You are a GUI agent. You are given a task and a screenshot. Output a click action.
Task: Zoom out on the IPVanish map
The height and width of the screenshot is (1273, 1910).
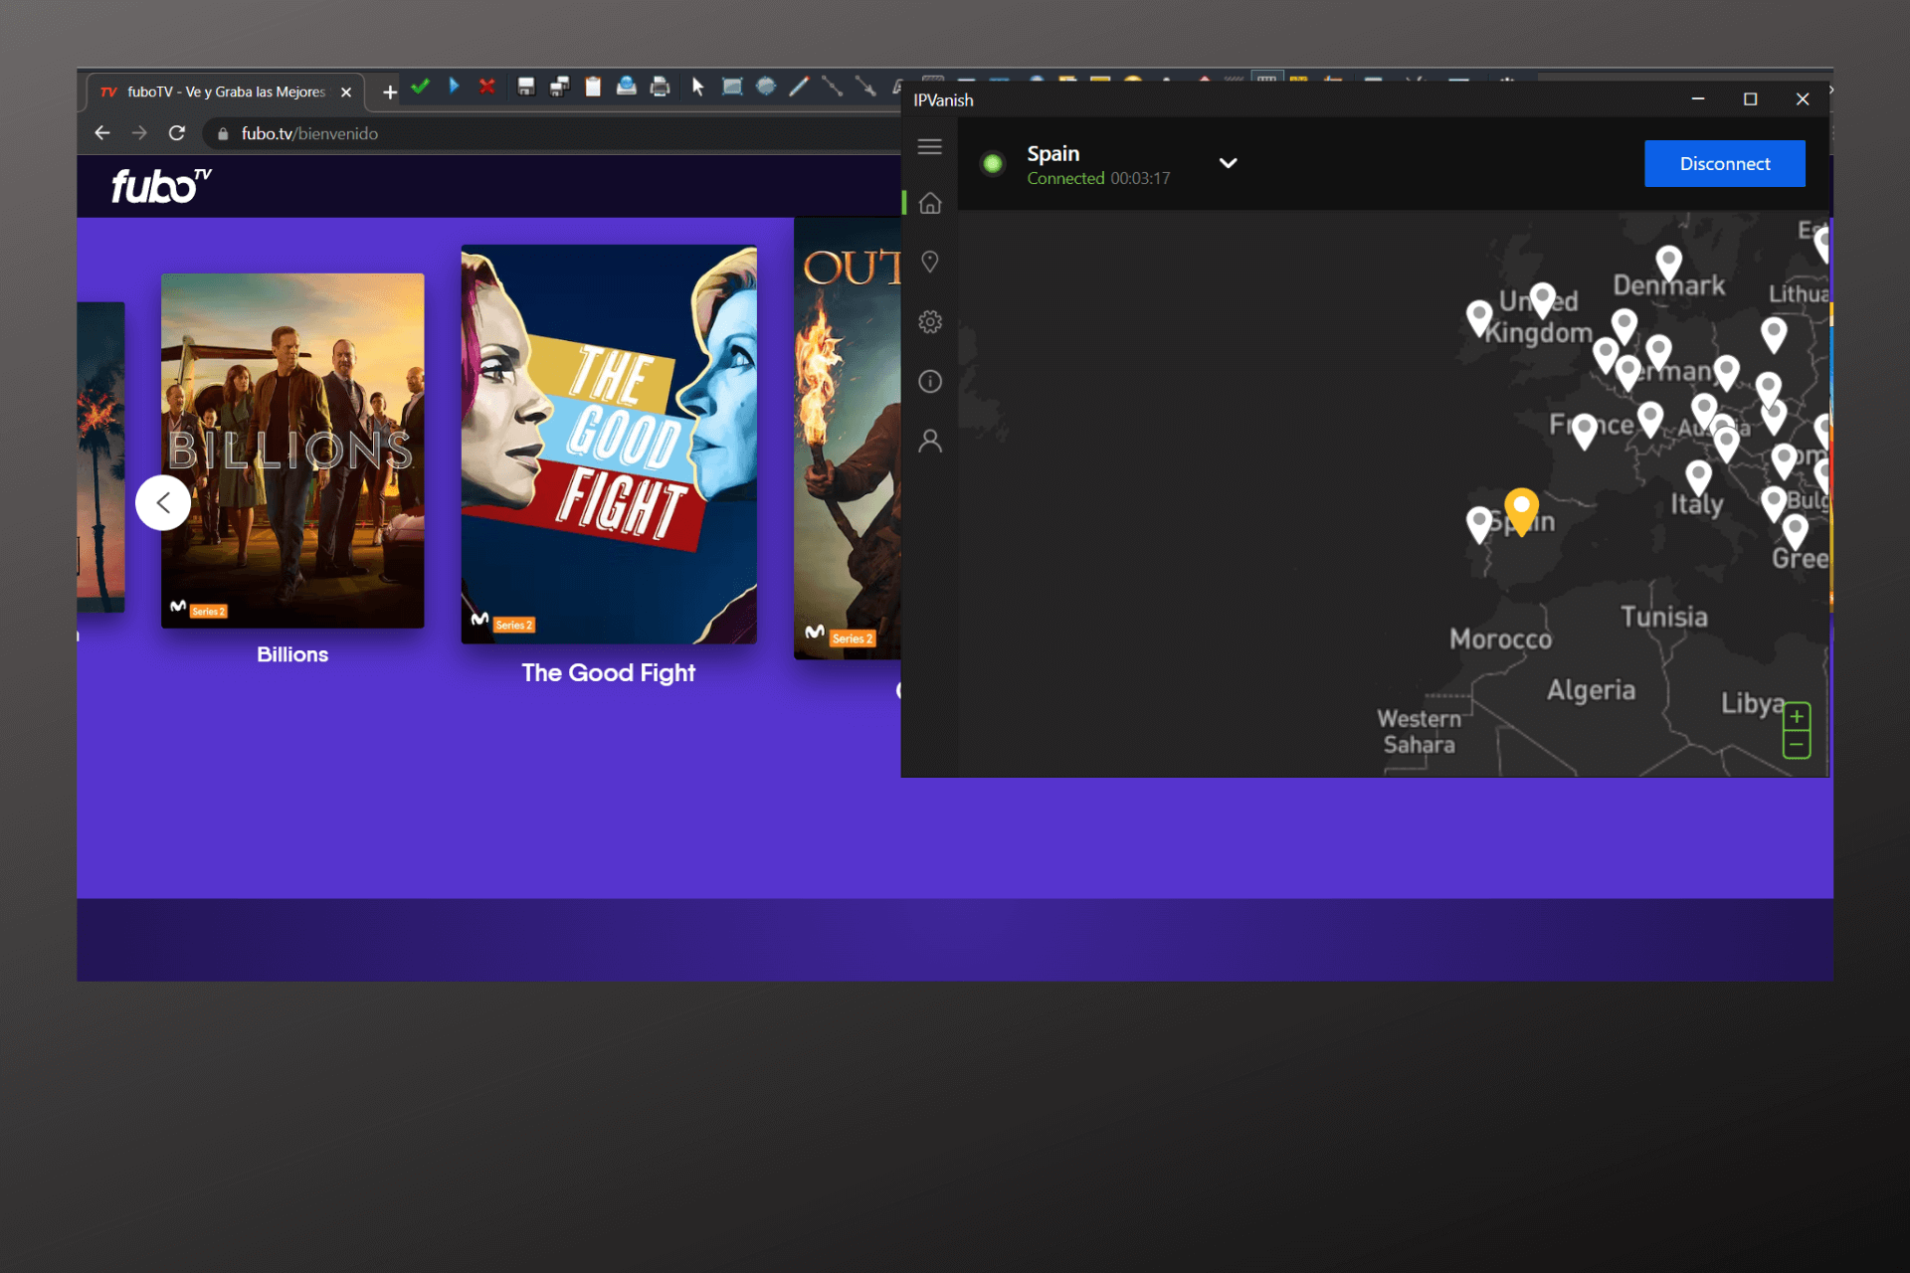tap(1797, 745)
